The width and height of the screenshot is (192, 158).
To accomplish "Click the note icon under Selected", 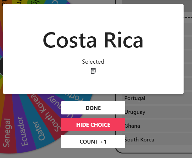I will 93,71.
